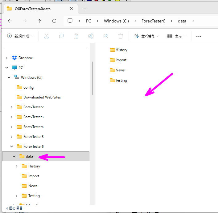Close the C:¥ForexTester6¥data tab
This screenshot has width=218, height=213.
tap(72, 9)
